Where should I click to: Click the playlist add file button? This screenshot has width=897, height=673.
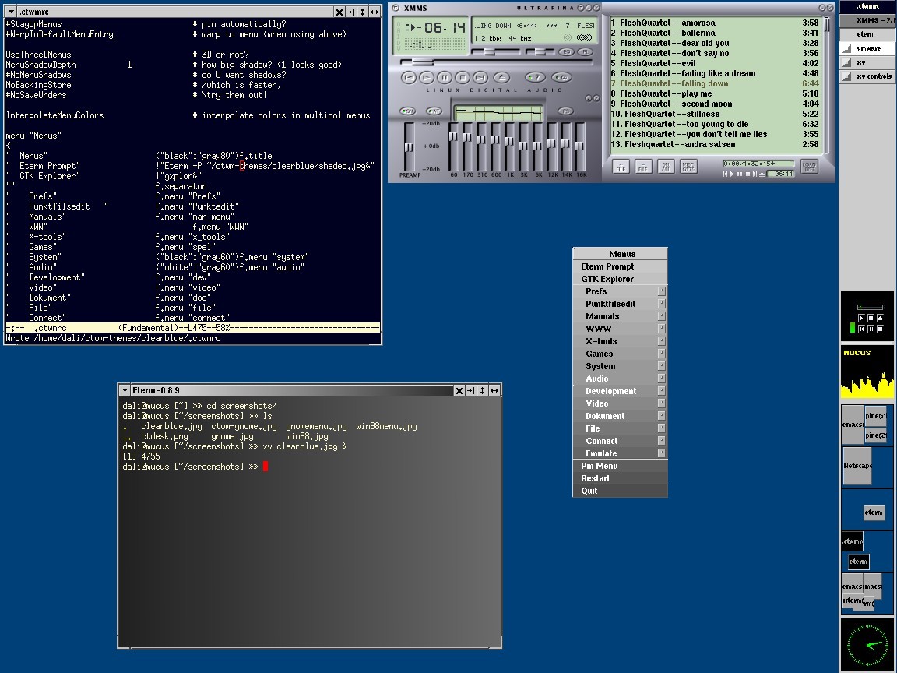621,167
